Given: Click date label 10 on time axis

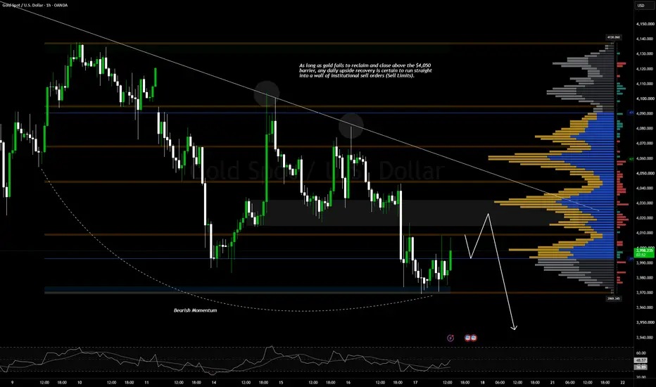Looking at the screenshot, I should coord(80,382).
